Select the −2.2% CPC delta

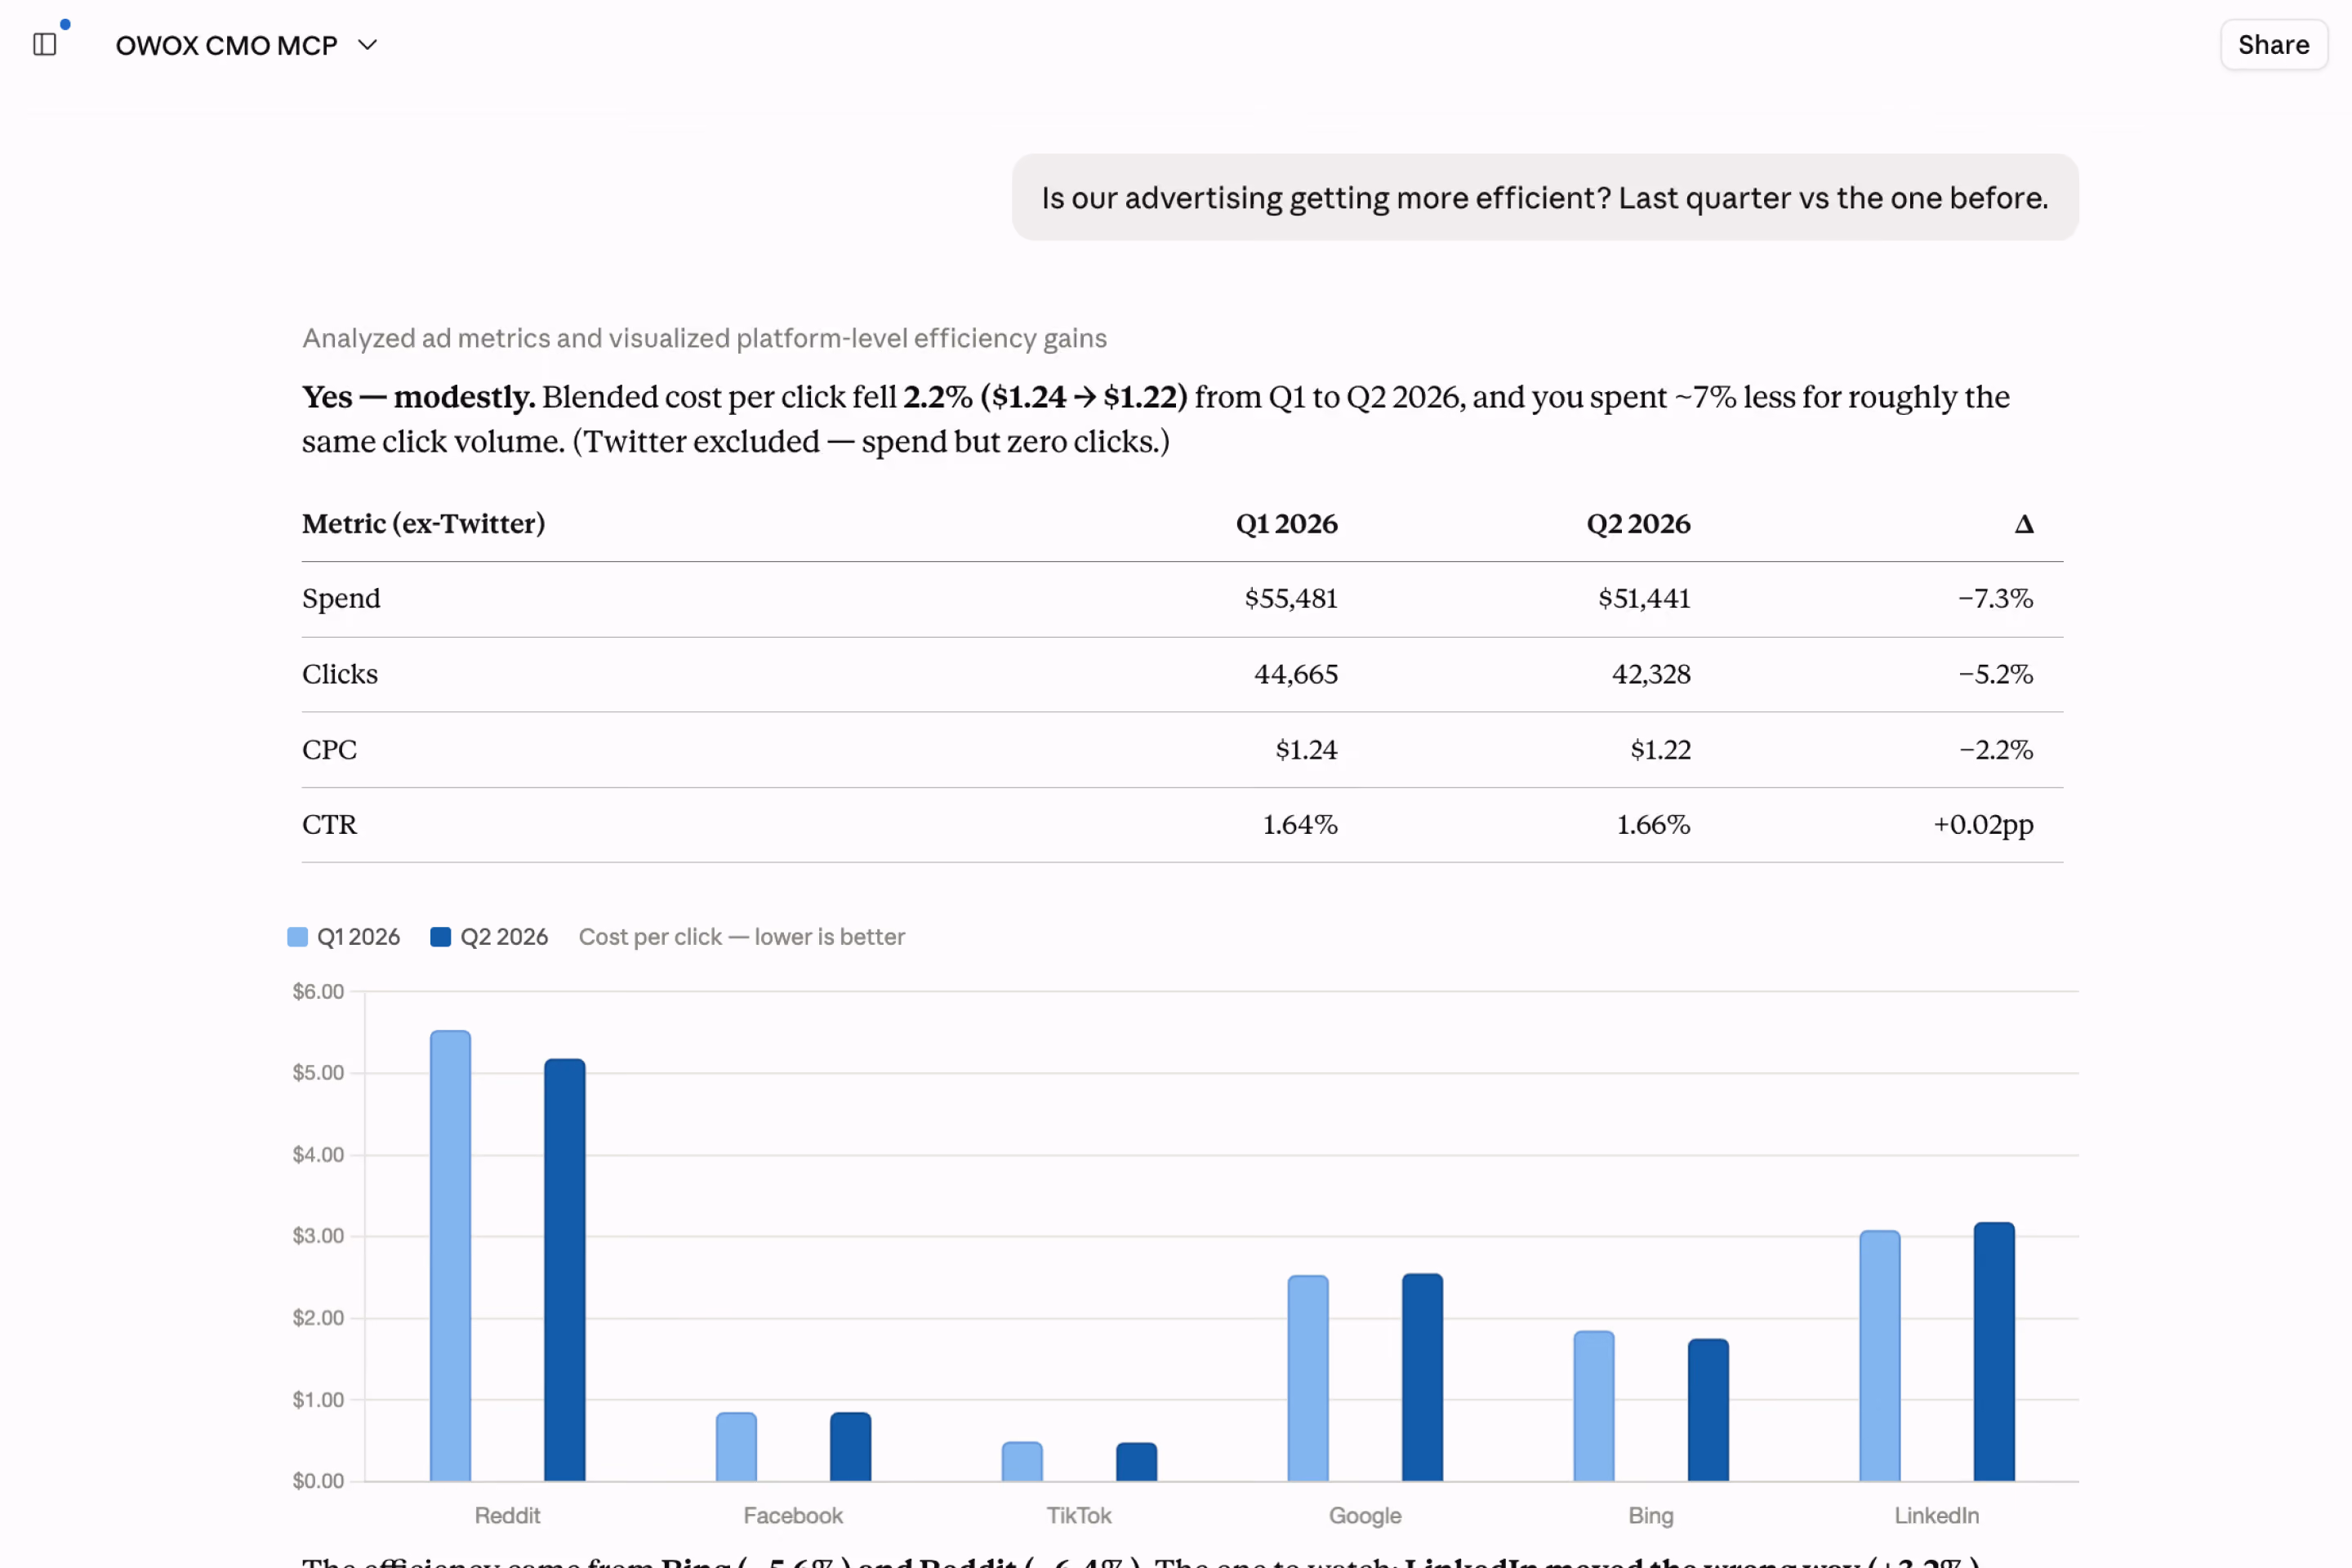pos(1995,749)
